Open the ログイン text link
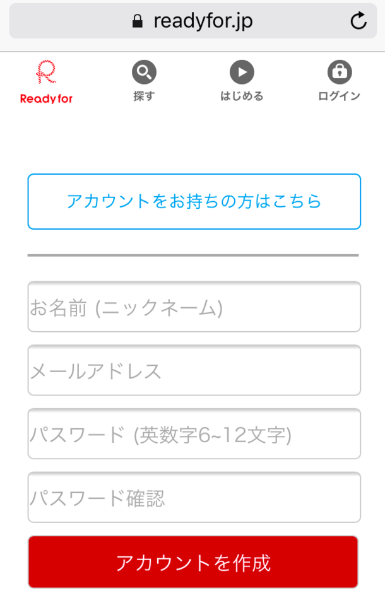The image size is (385, 598). (x=340, y=97)
